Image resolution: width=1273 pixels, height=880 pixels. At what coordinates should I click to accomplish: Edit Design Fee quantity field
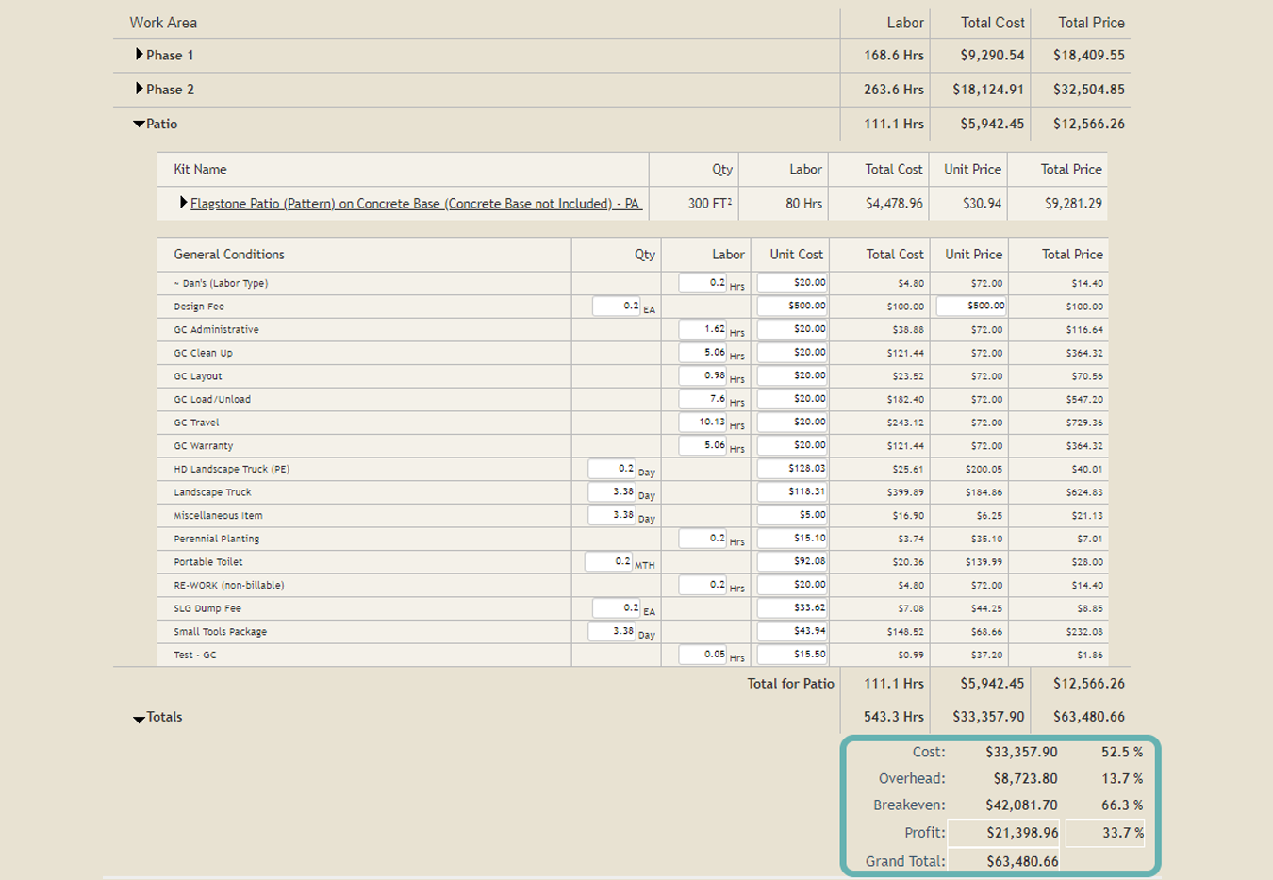pyautogui.click(x=617, y=306)
